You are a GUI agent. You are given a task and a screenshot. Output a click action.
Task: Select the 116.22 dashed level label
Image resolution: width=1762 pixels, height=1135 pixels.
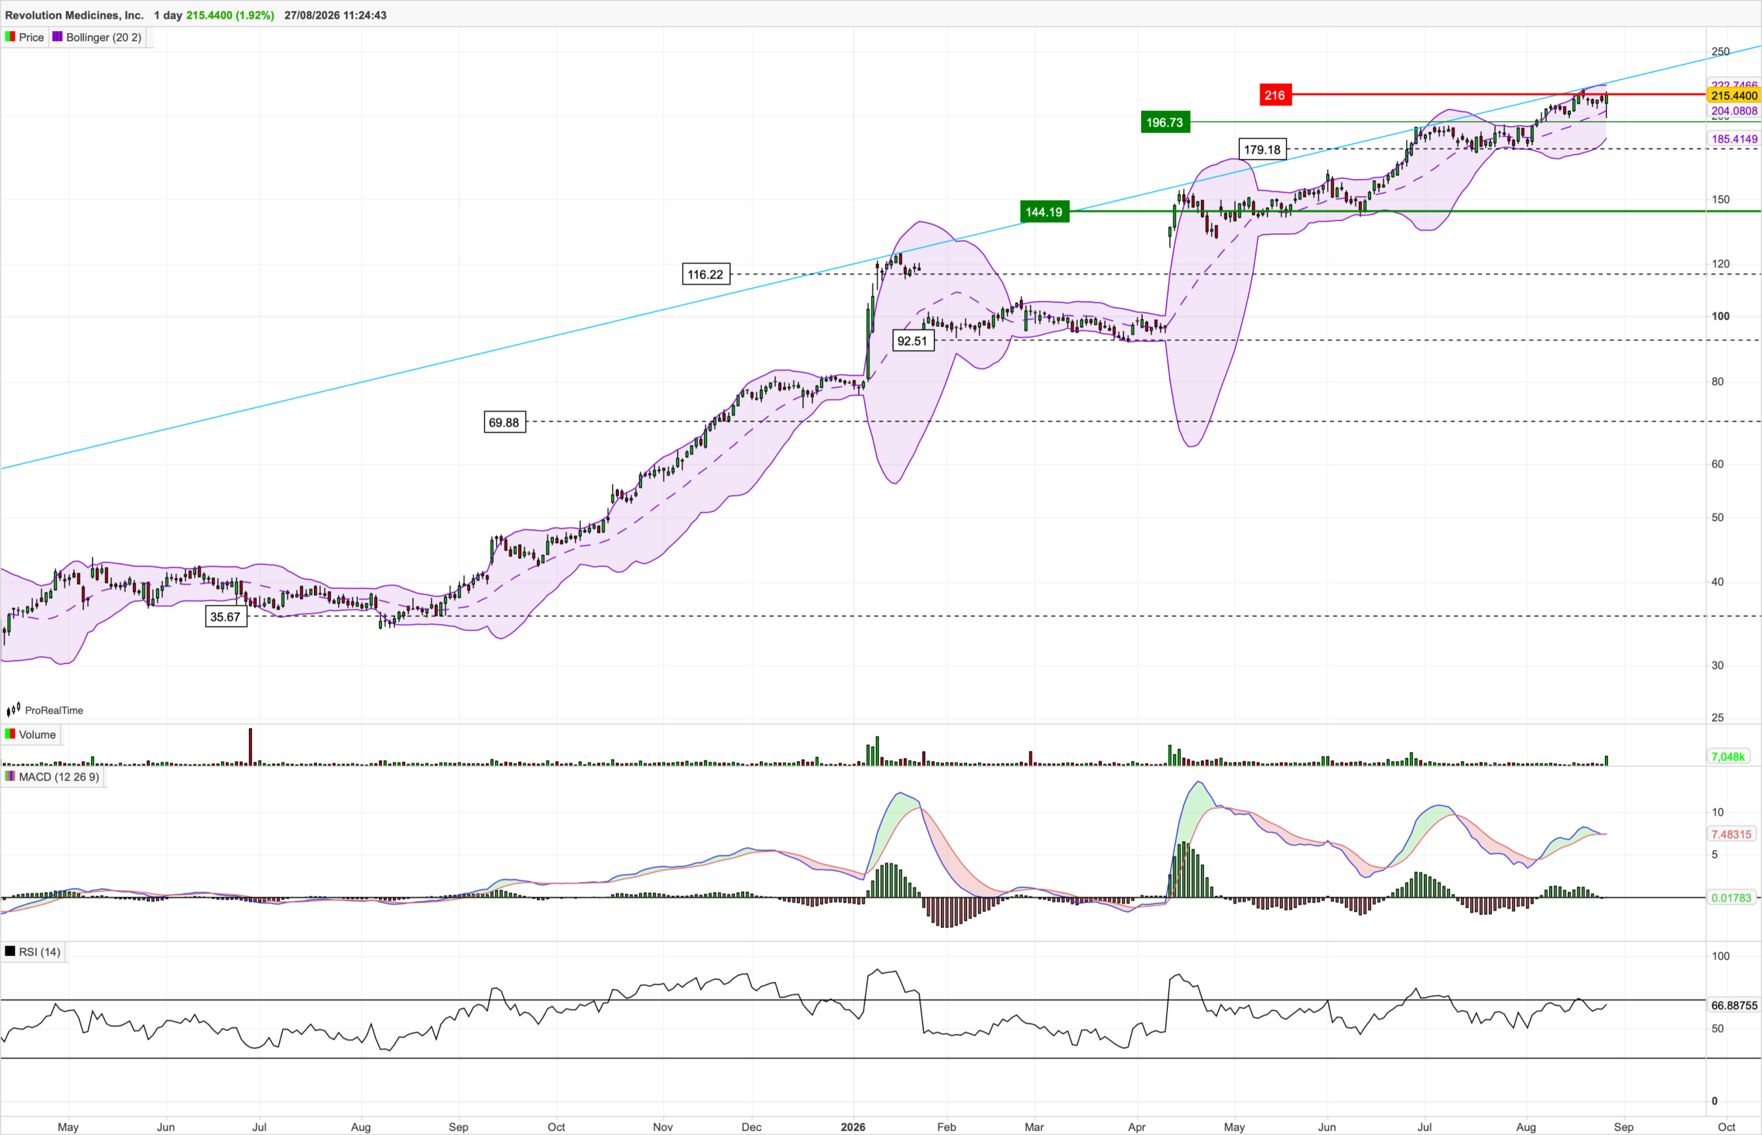pyautogui.click(x=705, y=275)
